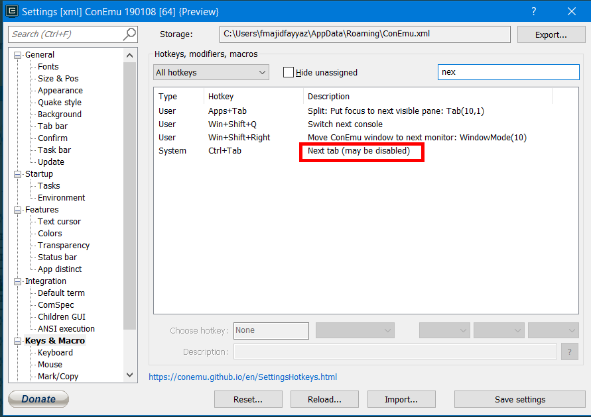Select the Win+Shift+Right hotkey row
591x417 pixels.
[x=365, y=138]
